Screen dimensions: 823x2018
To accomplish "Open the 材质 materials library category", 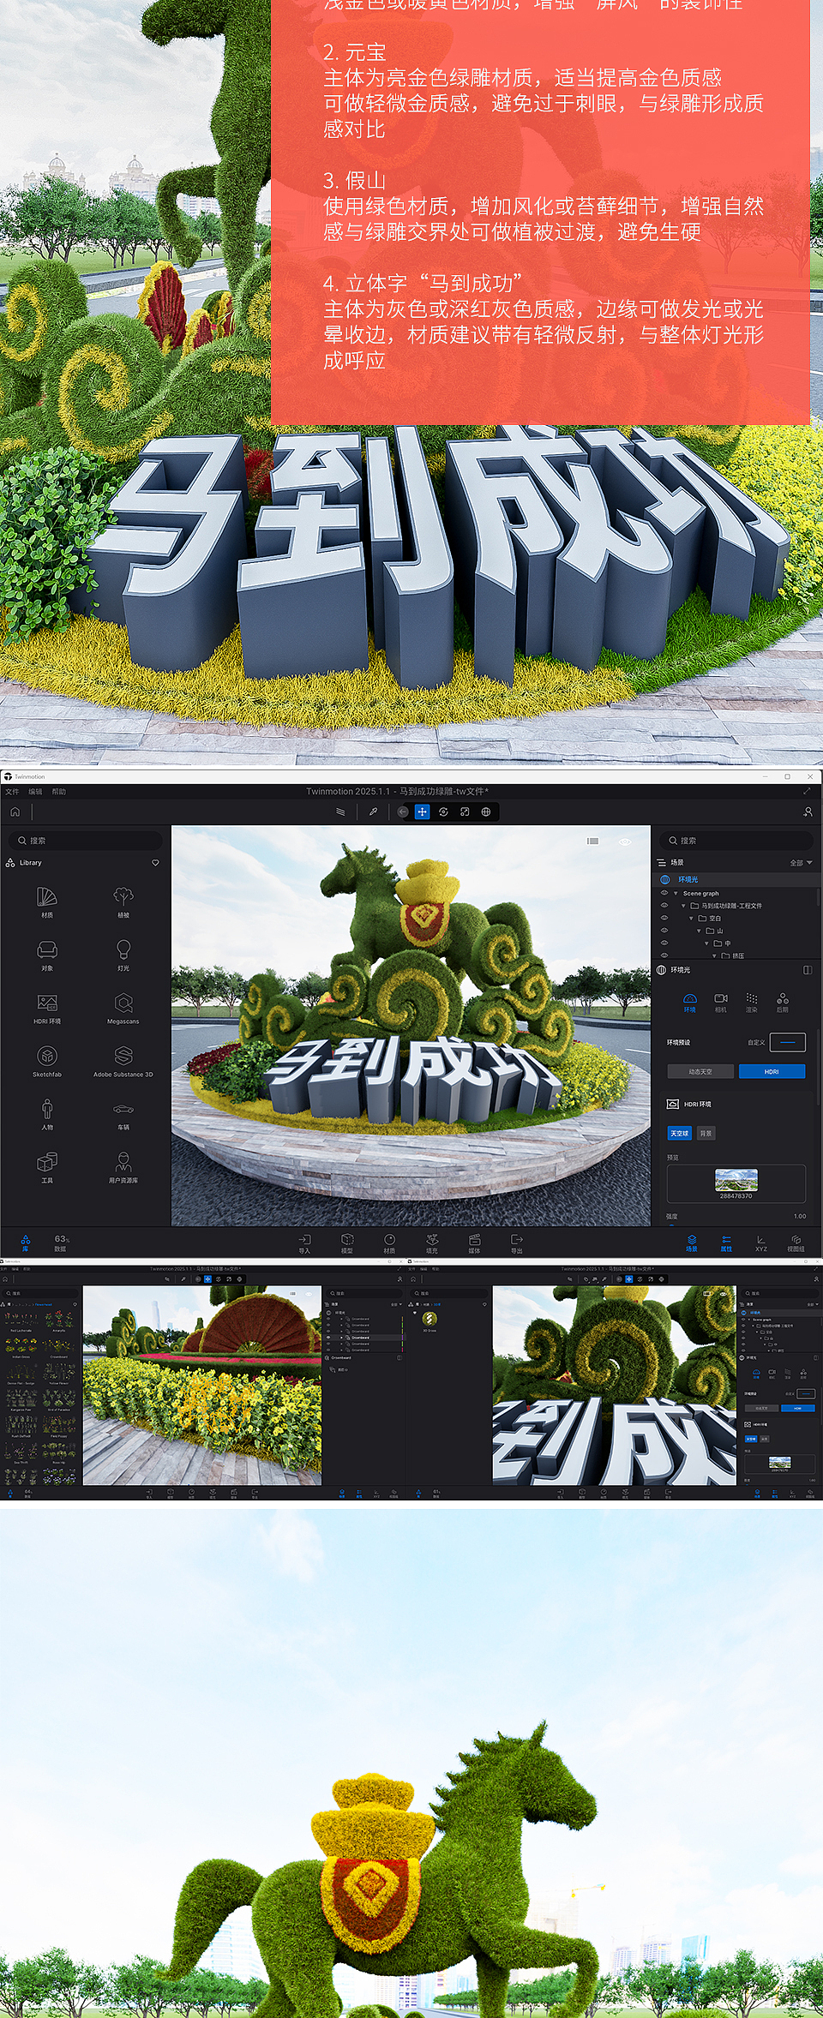I will pos(47,902).
